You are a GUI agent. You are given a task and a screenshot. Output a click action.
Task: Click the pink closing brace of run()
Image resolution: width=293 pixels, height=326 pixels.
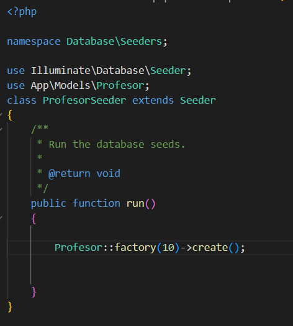point(34,292)
